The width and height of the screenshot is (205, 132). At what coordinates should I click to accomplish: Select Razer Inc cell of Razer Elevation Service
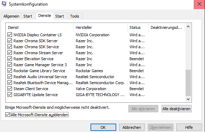[84, 59]
